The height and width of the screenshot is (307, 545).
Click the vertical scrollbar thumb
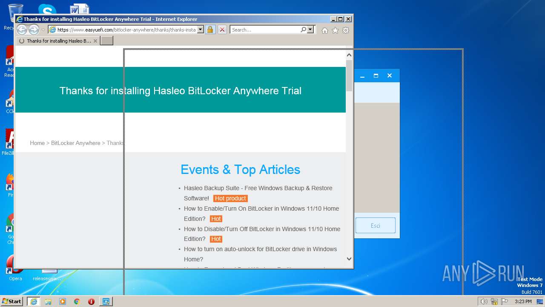point(349,75)
